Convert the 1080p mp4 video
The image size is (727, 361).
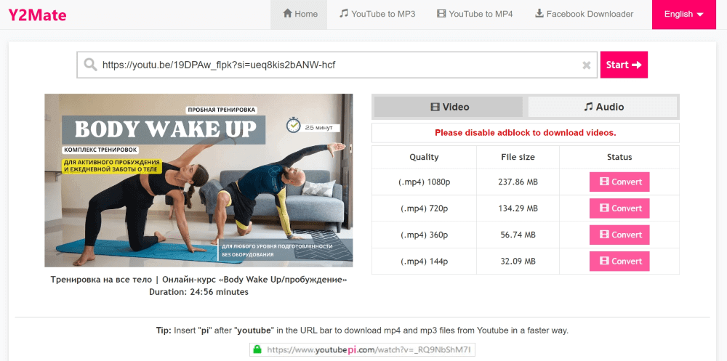(619, 182)
